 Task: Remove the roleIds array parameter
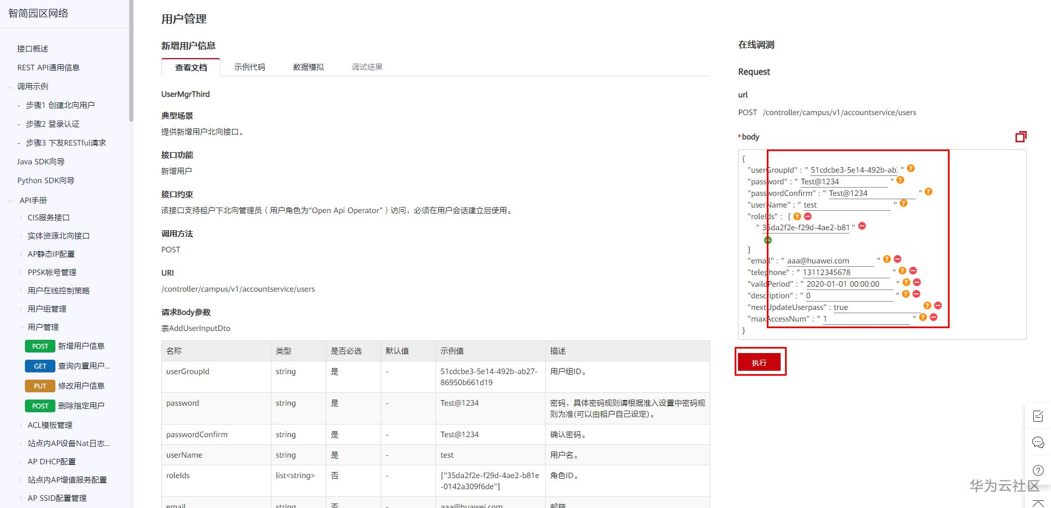(x=808, y=216)
